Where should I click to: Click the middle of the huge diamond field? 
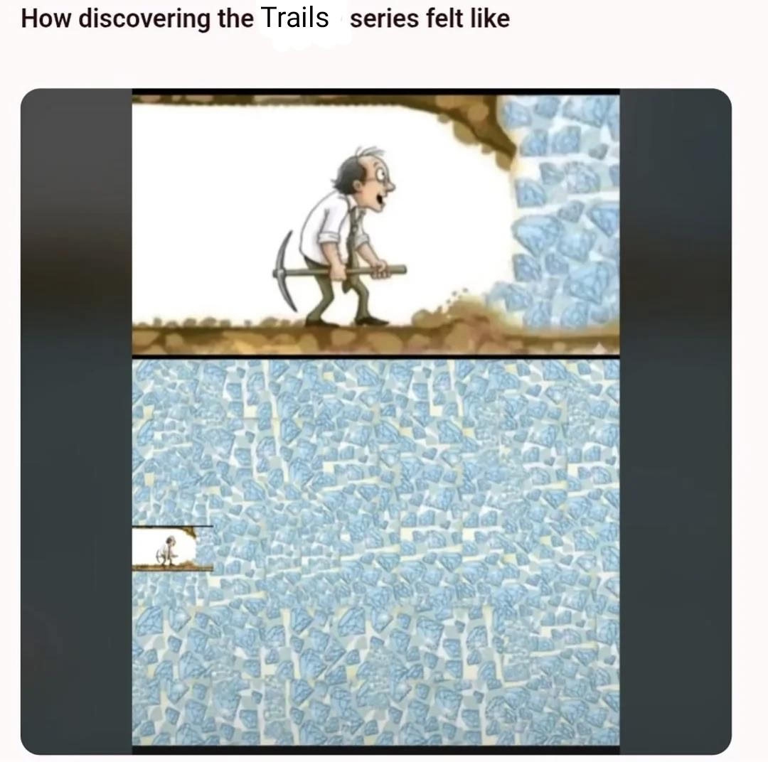pyautogui.click(x=375, y=552)
